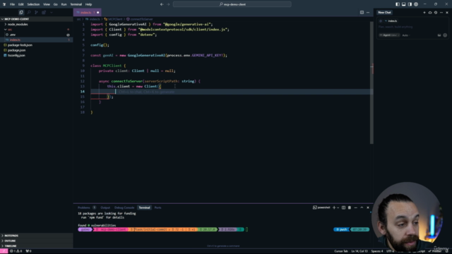The height and width of the screenshot is (254, 452).
Task: Open the File menu
Action: pos(12,4)
